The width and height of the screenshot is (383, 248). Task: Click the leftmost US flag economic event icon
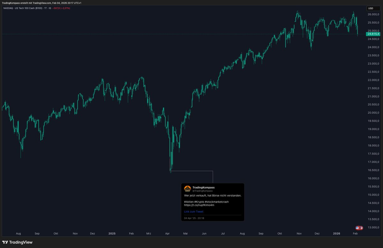357,228
